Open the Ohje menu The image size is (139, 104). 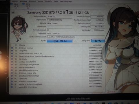56,1
